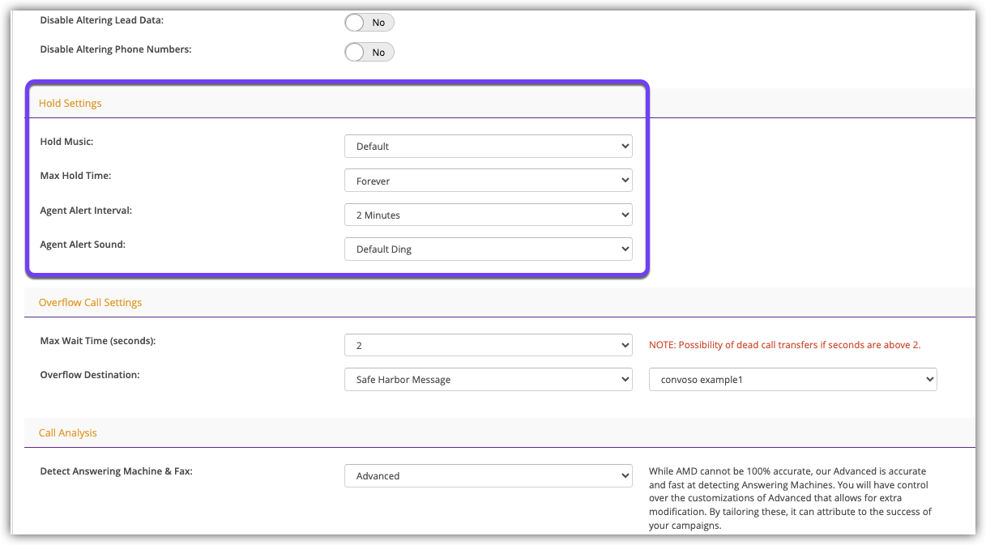
Task: Click the Max Hold Time field label
Action: 75,176
